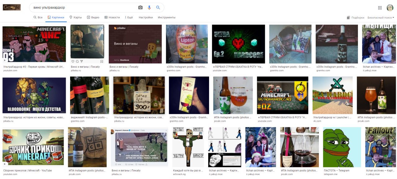Screen dimensions: 397x179
Task: Open Настройки menu
Action: click(146, 17)
